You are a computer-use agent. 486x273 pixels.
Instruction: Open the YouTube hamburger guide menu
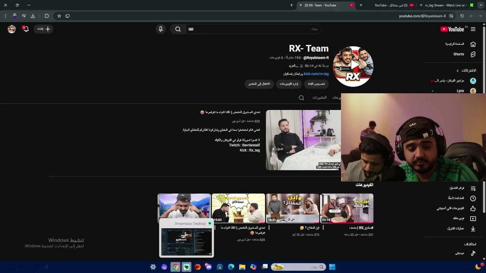click(x=473, y=29)
